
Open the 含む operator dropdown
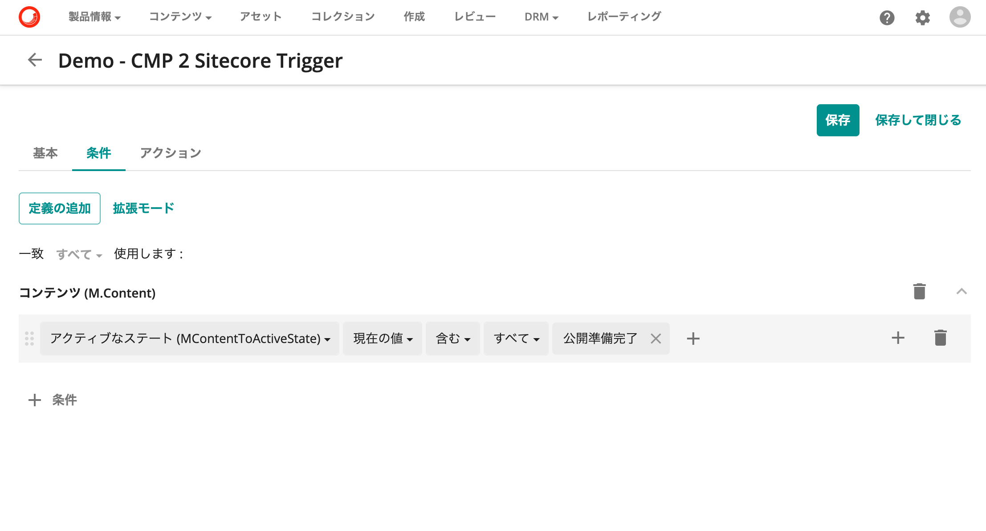pos(453,339)
